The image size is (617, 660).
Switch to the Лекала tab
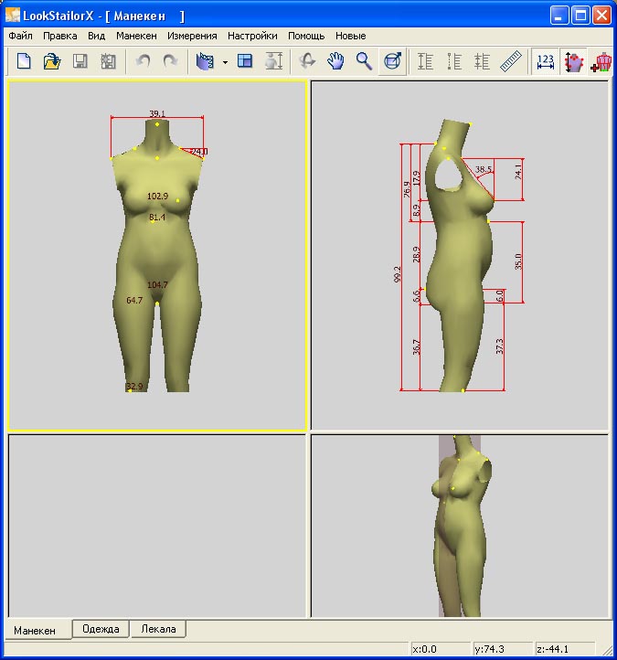click(158, 629)
